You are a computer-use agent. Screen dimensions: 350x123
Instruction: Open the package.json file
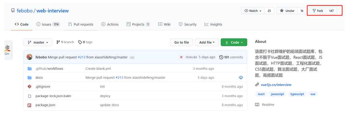click(45, 105)
